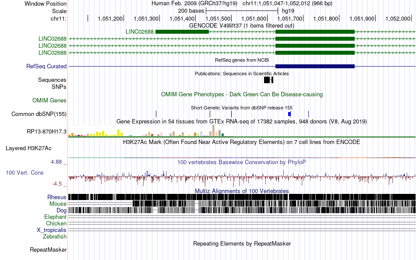
Task: Click the Layered H3K27Ac label
Action: point(28,148)
